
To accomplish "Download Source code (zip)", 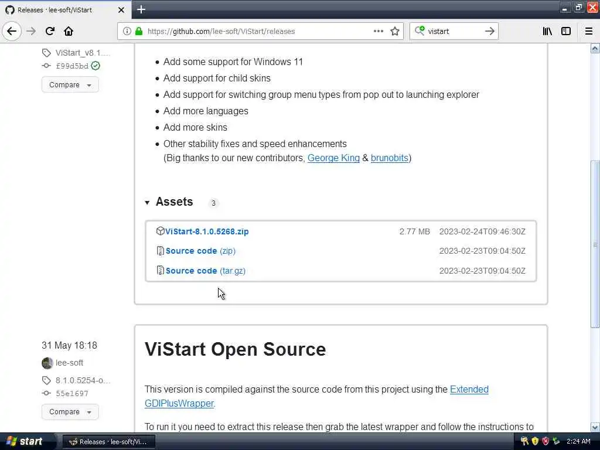I will pos(200,251).
